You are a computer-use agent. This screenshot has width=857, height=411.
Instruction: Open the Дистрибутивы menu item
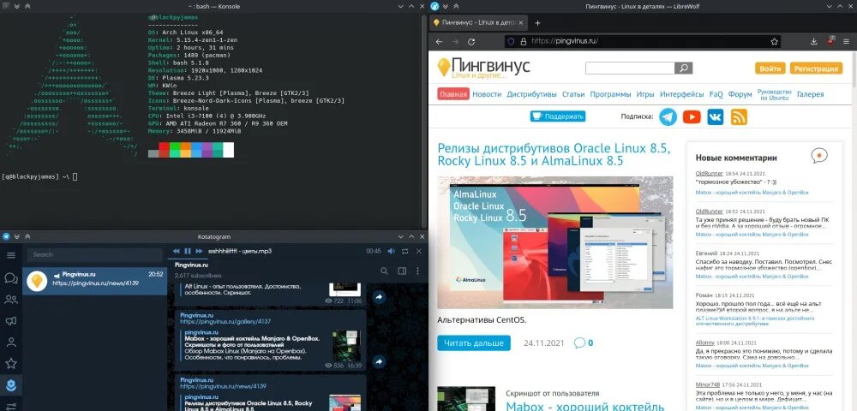(532, 94)
